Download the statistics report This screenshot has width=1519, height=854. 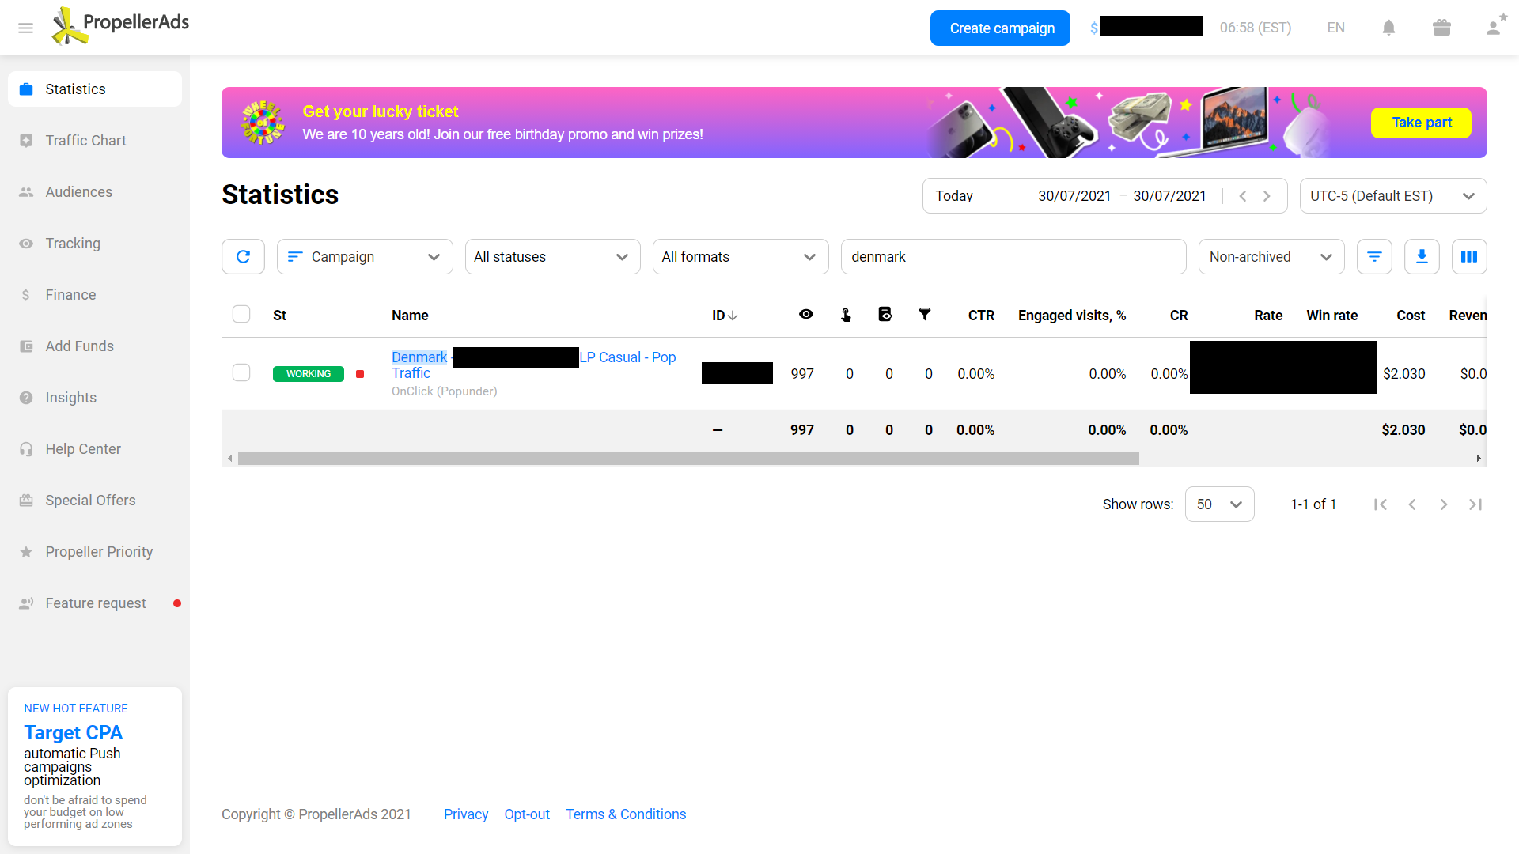pos(1422,257)
